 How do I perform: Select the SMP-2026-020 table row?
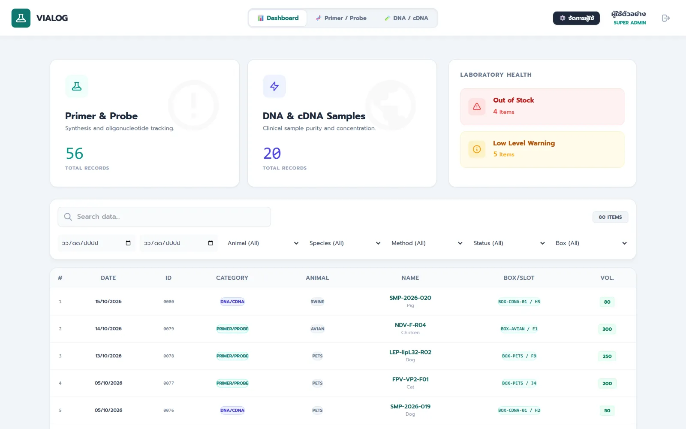click(343, 302)
